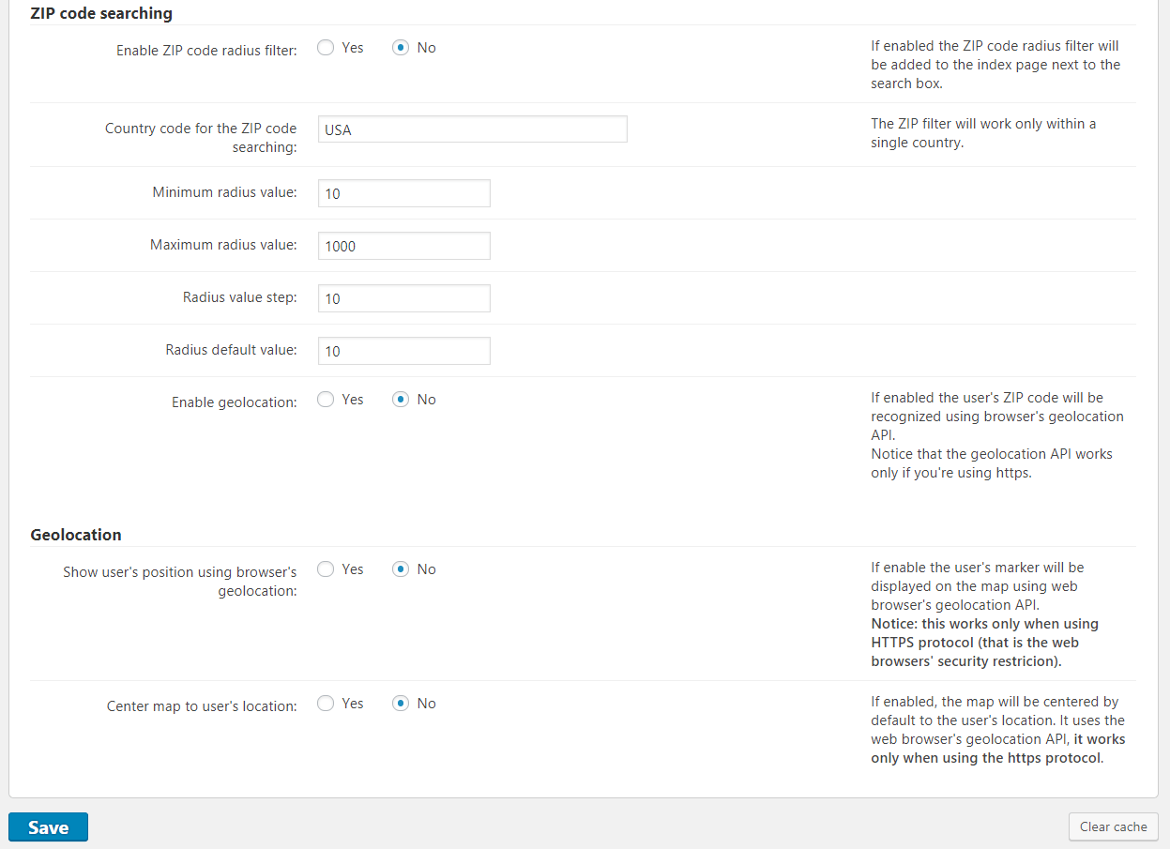Click the 'Maximum radius value' label text
Screen dimensions: 1170x849
click(223, 245)
